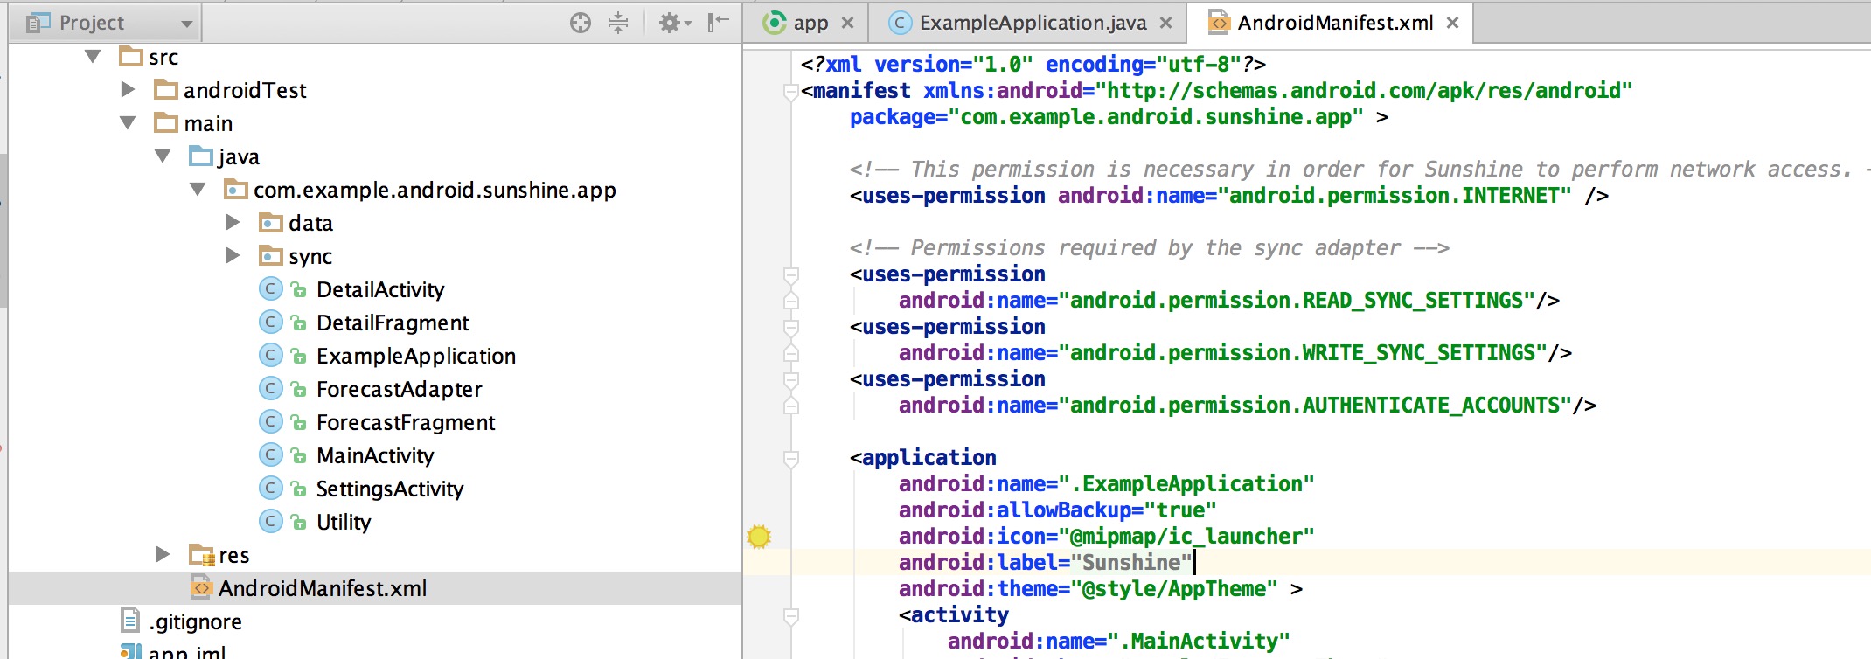The image size is (1871, 659).
Task: Click the android.permission.INTERNET line
Action: click(1229, 196)
